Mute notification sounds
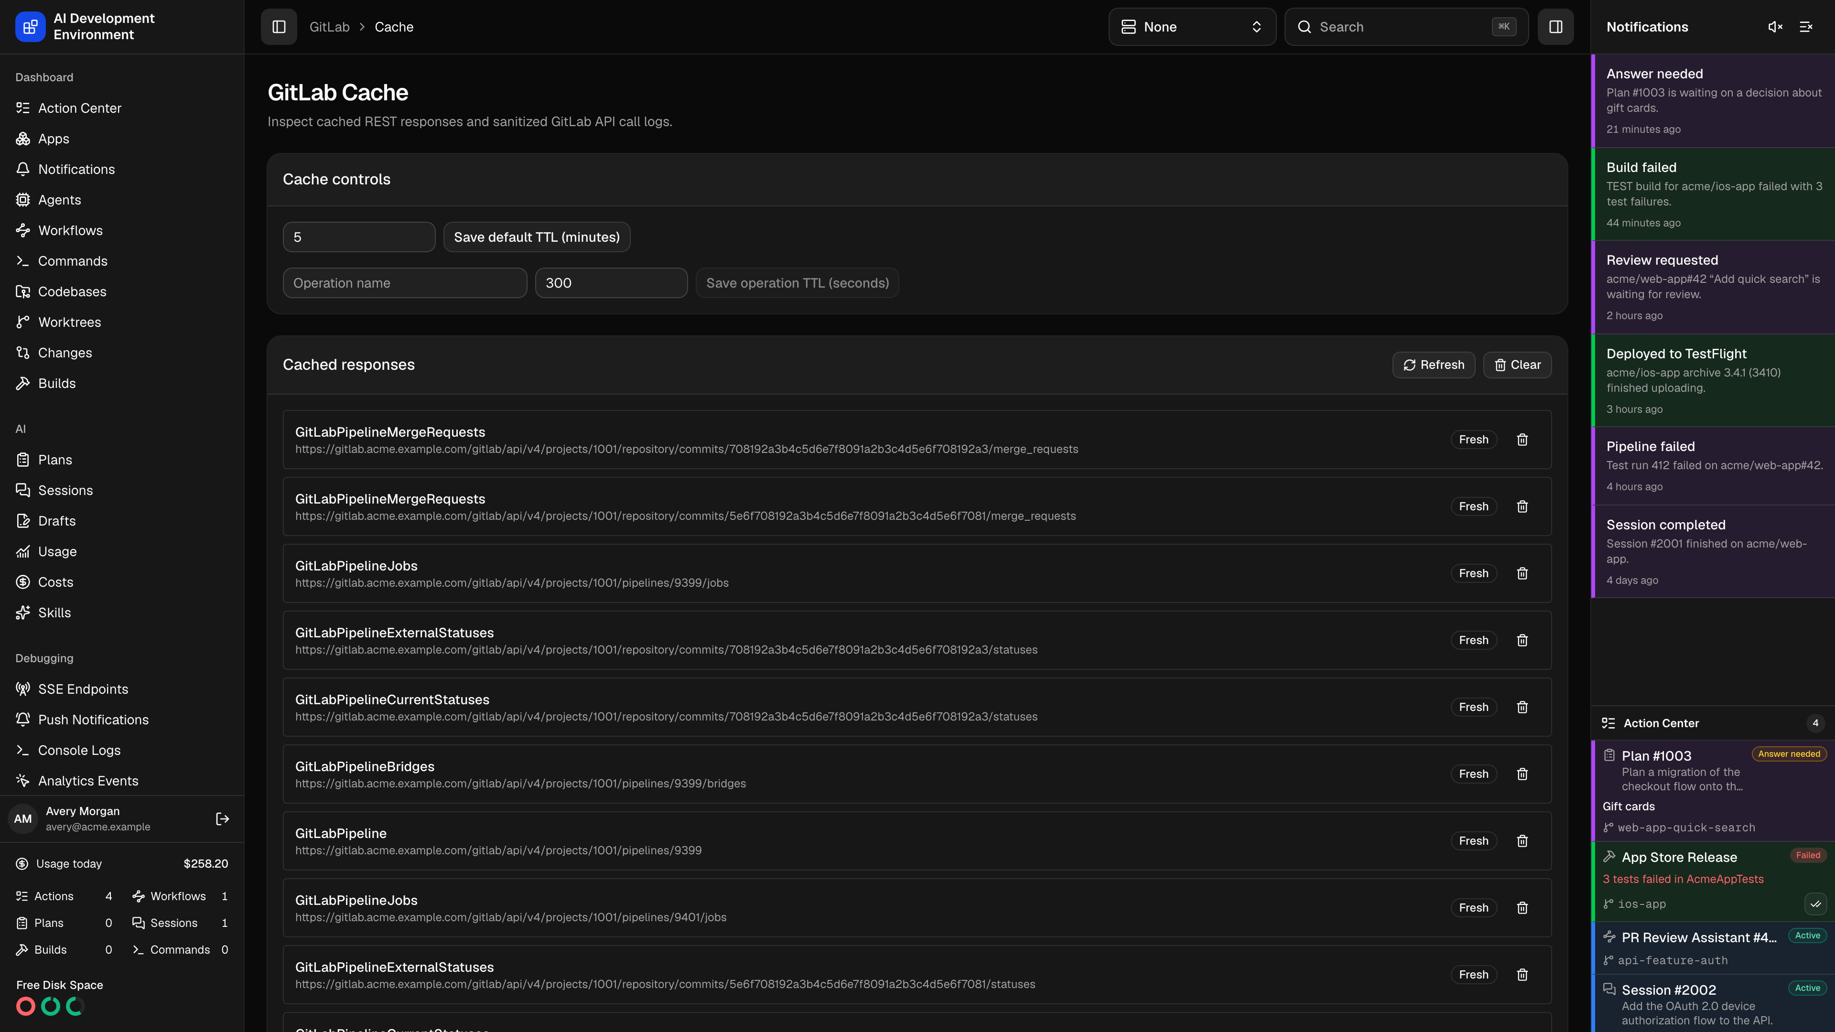This screenshot has height=1032, width=1835. point(1775,26)
